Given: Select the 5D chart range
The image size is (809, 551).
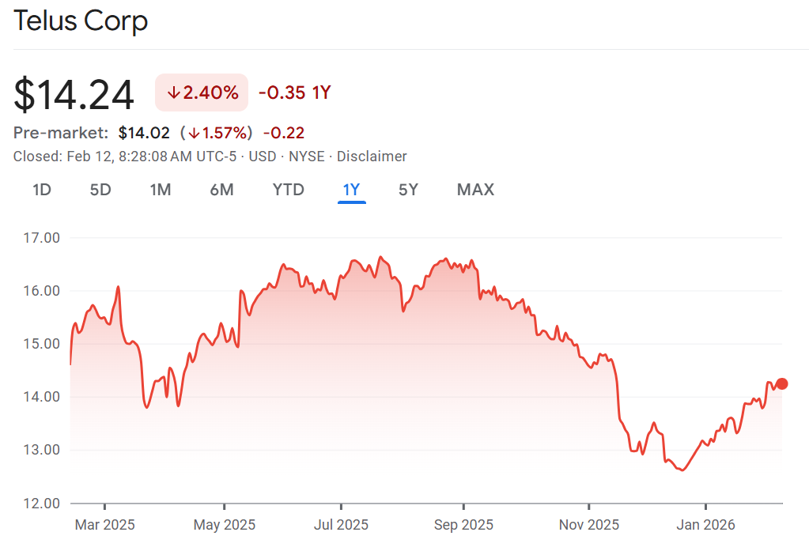Looking at the screenshot, I should click(x=100, y=190).
